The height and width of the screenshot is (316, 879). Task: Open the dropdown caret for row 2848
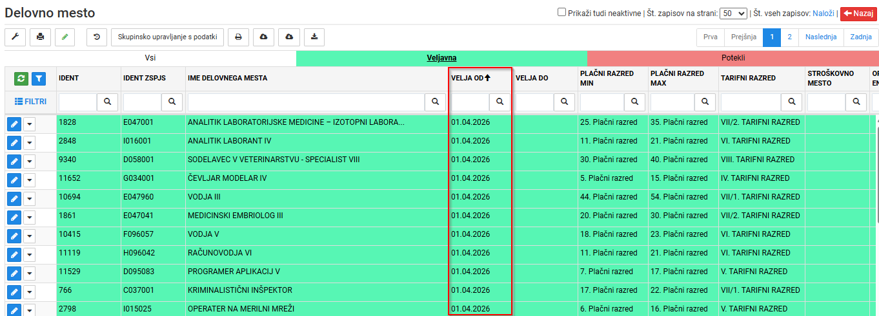[29, 143]
